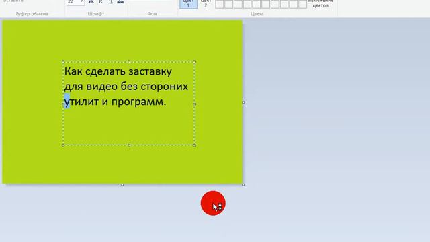Pick the first empty custom color swatch

220,4
